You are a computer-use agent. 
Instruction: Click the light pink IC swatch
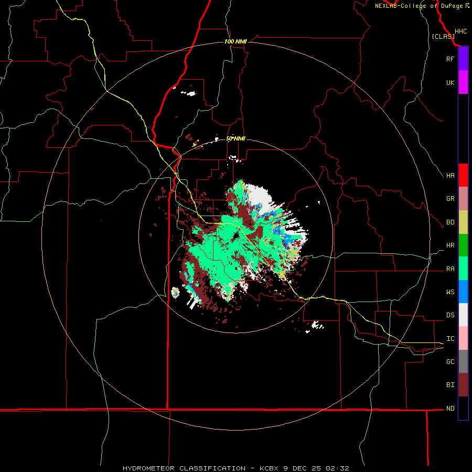[463, 338]
